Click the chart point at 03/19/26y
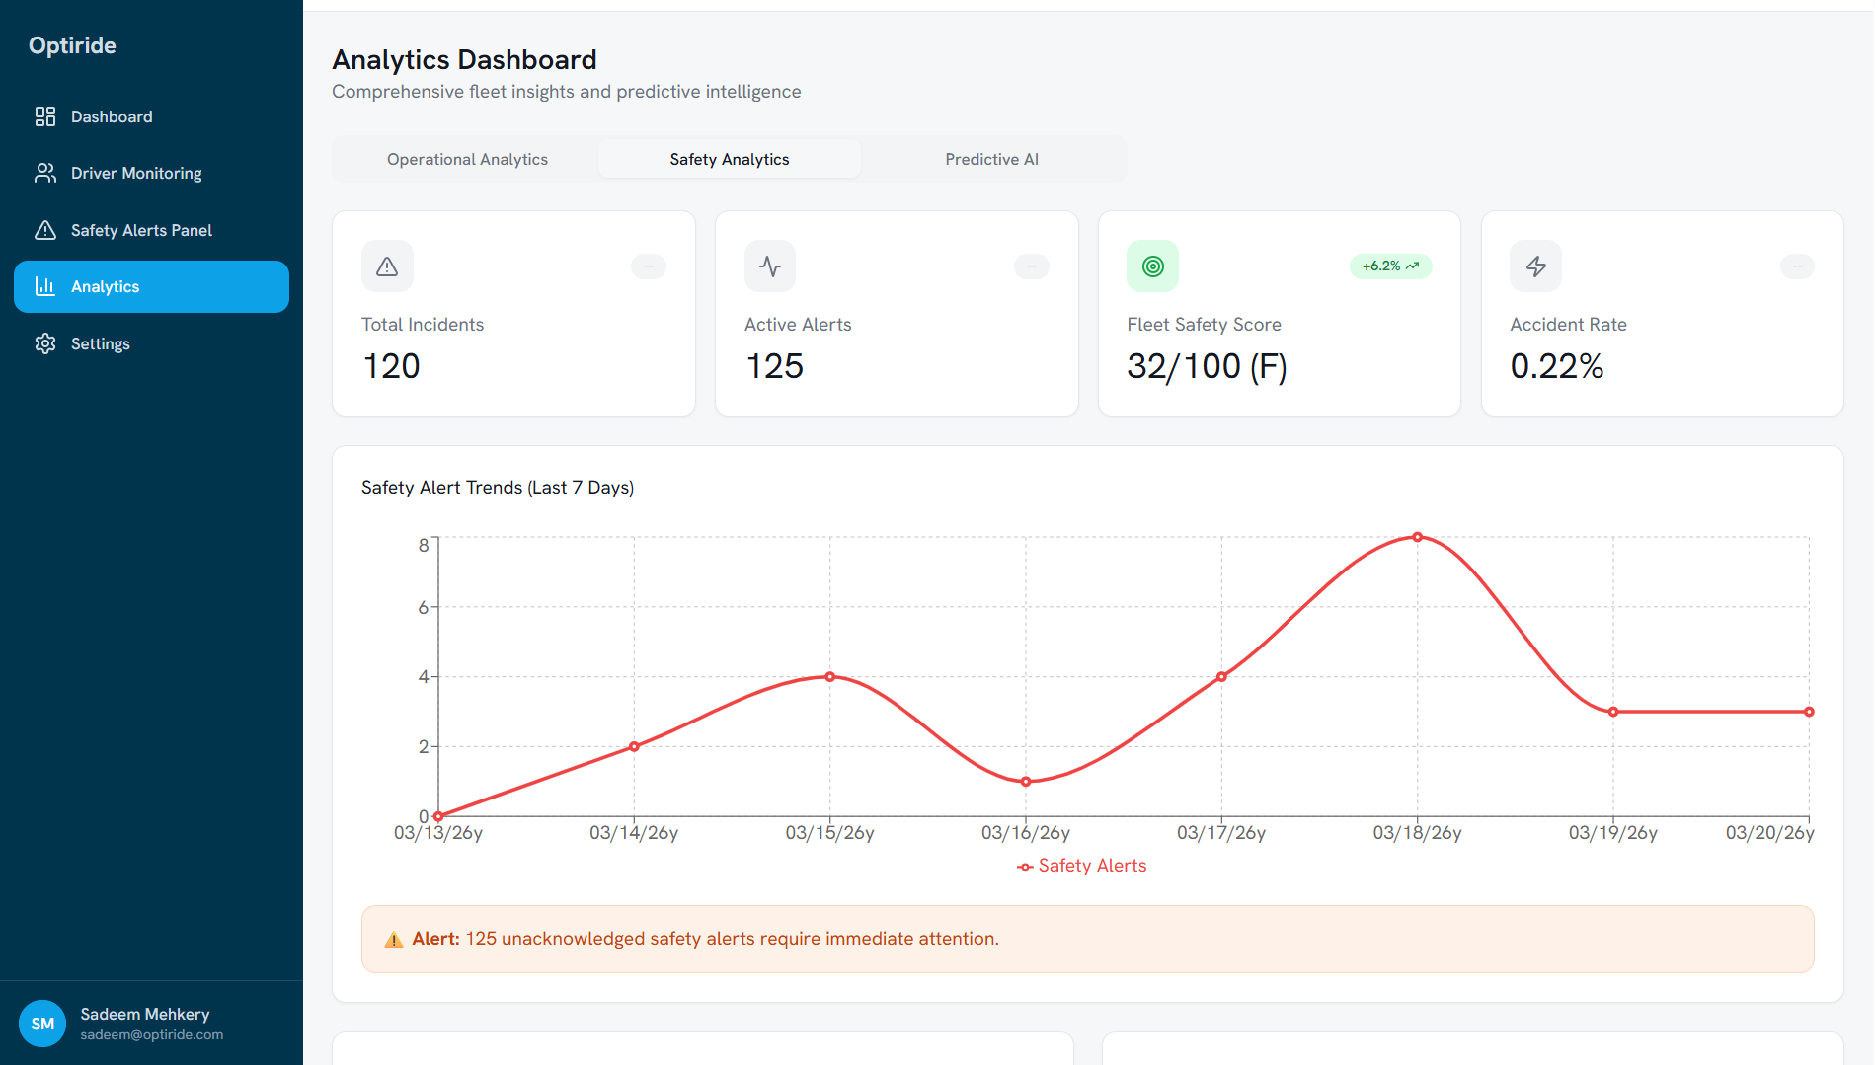The width and height of the screenshot is (1875, 1065). pos(1613,712)
